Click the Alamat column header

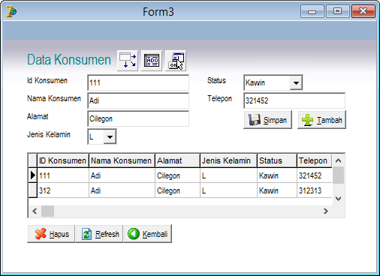pyautogui.click(x=177, y=160)
